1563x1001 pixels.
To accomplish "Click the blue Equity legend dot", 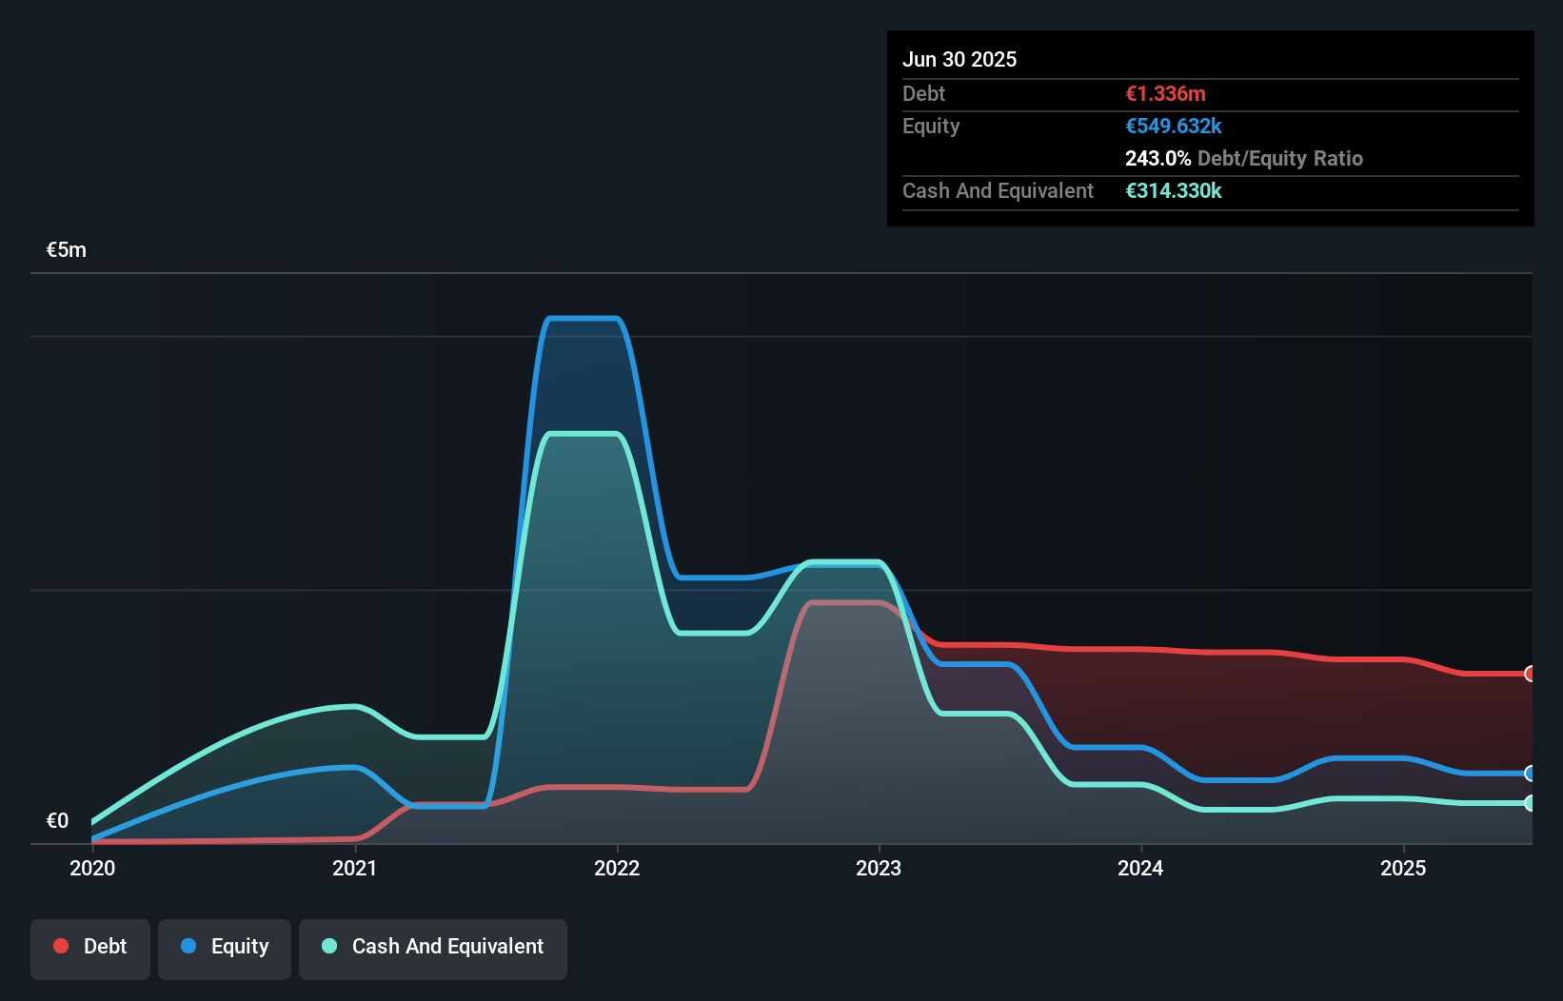I will 189,947.
